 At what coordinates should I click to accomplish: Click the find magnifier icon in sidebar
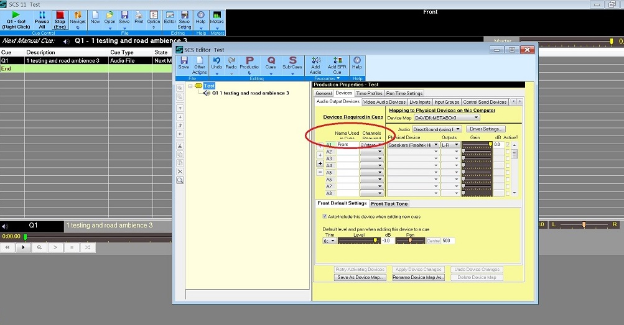pos(180,180)
